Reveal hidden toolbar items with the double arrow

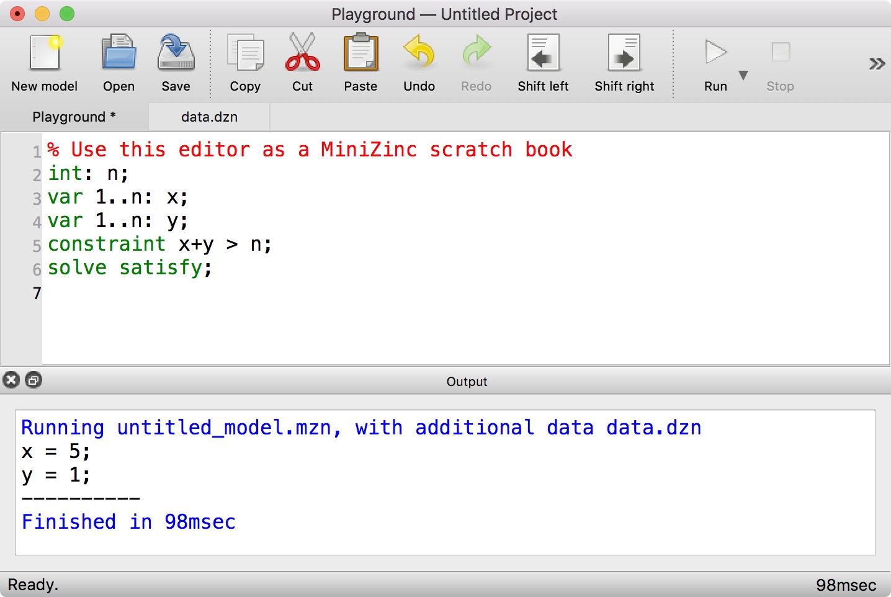(876, 63)
